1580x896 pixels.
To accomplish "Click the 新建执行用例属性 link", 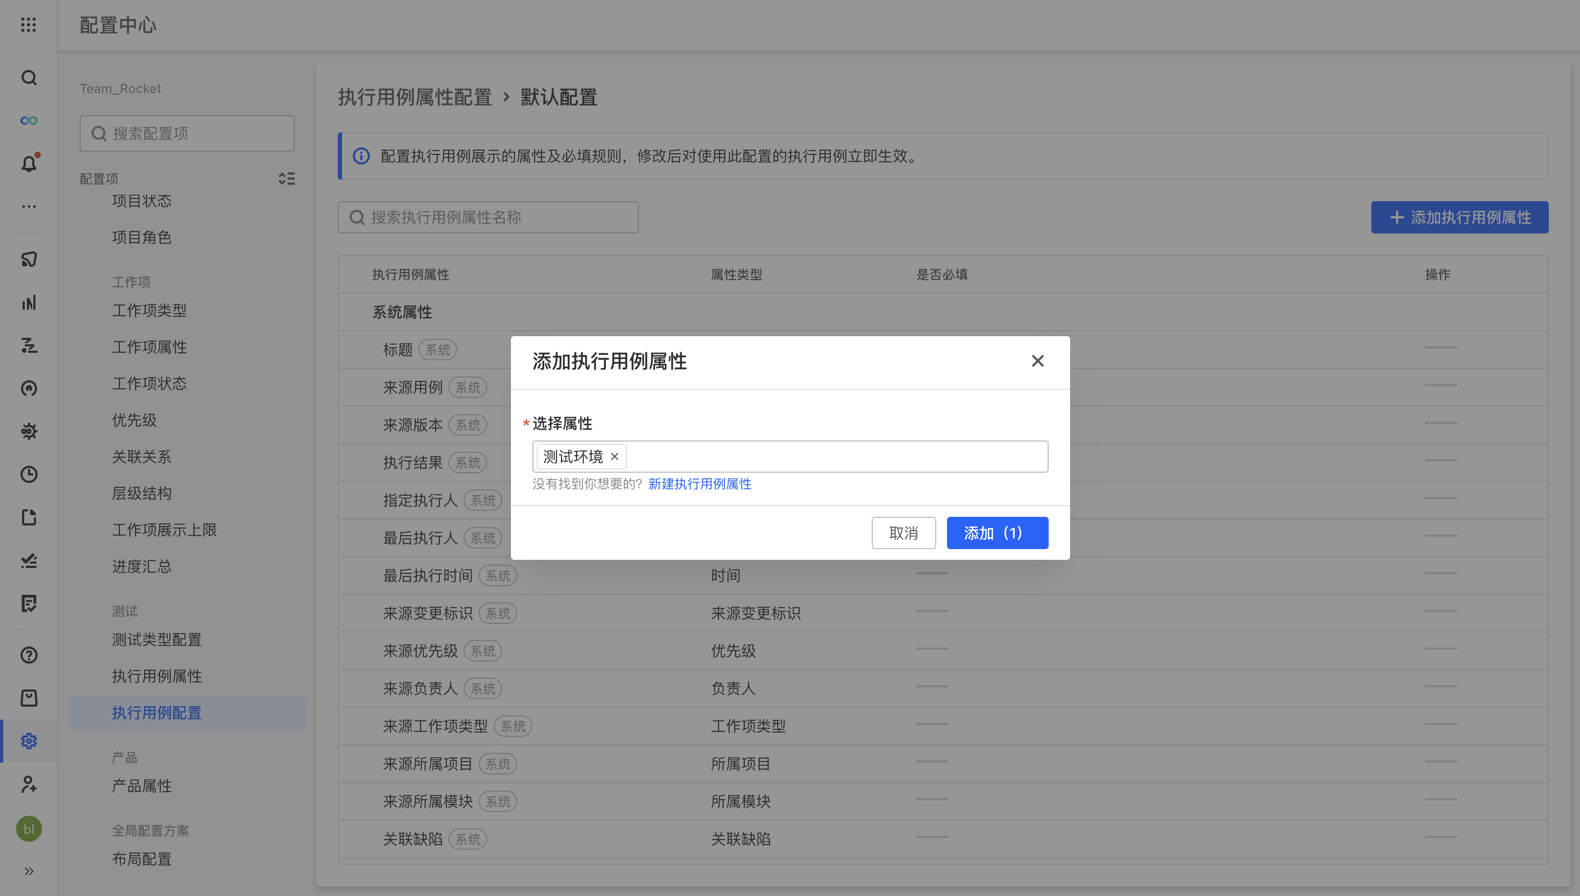I will point(700,483).
